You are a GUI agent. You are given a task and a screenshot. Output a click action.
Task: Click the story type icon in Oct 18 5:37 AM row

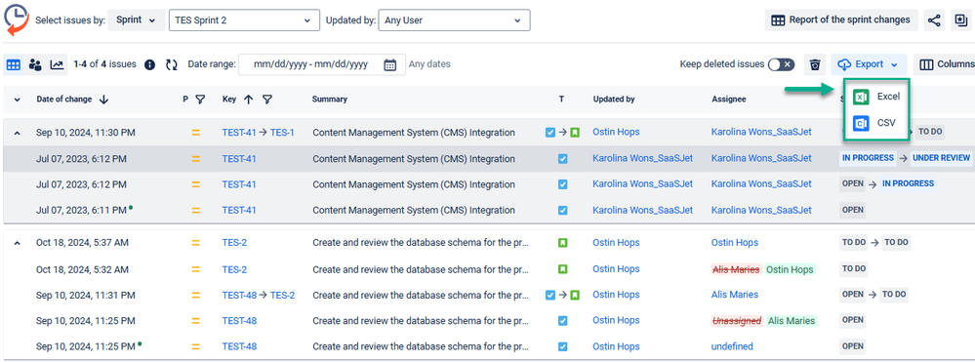click(563, 243)
